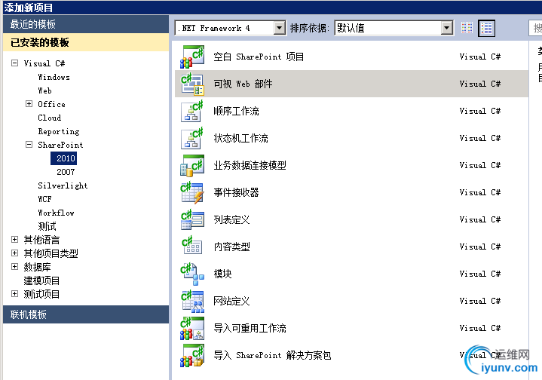The width and height of the screenshot is (542, 380).
Task: Select the 建模项目 tree item
Action: [x=41, y=280]
